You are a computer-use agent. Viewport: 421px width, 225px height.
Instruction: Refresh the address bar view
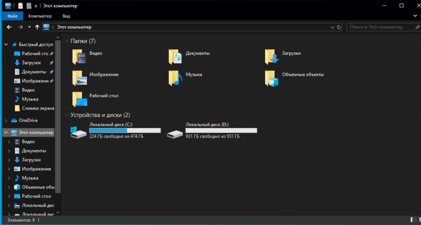click(x=339, y=27)
